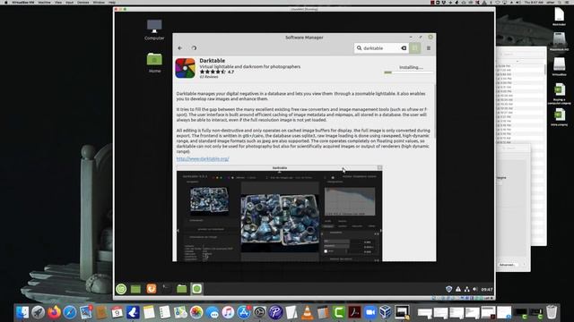Click the warning triangle in the Mint tray
This screenshot has height=322, width=574.
pos(458,289)
